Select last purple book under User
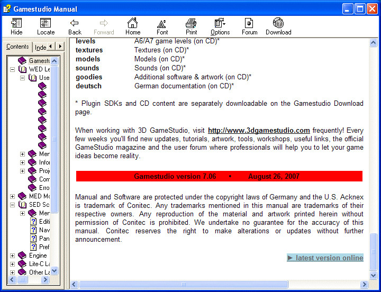Image resolution: width=381 pixels, height=292 pixels. click(42, 145)
